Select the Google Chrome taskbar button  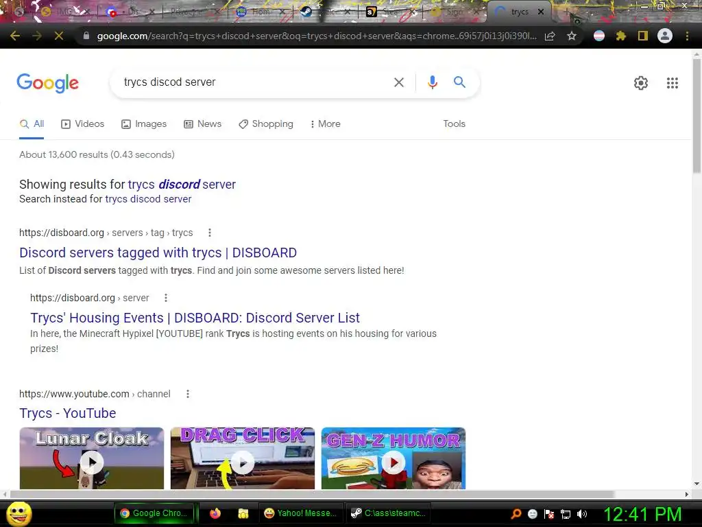click(156, 513)
